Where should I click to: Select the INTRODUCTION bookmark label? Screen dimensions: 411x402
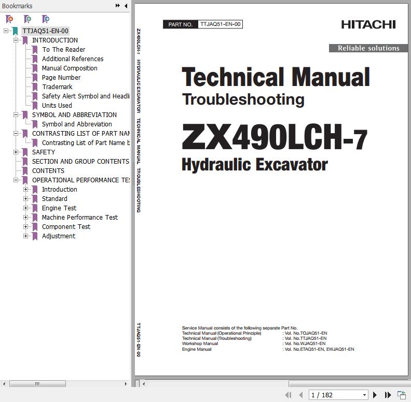pos(55,40)
